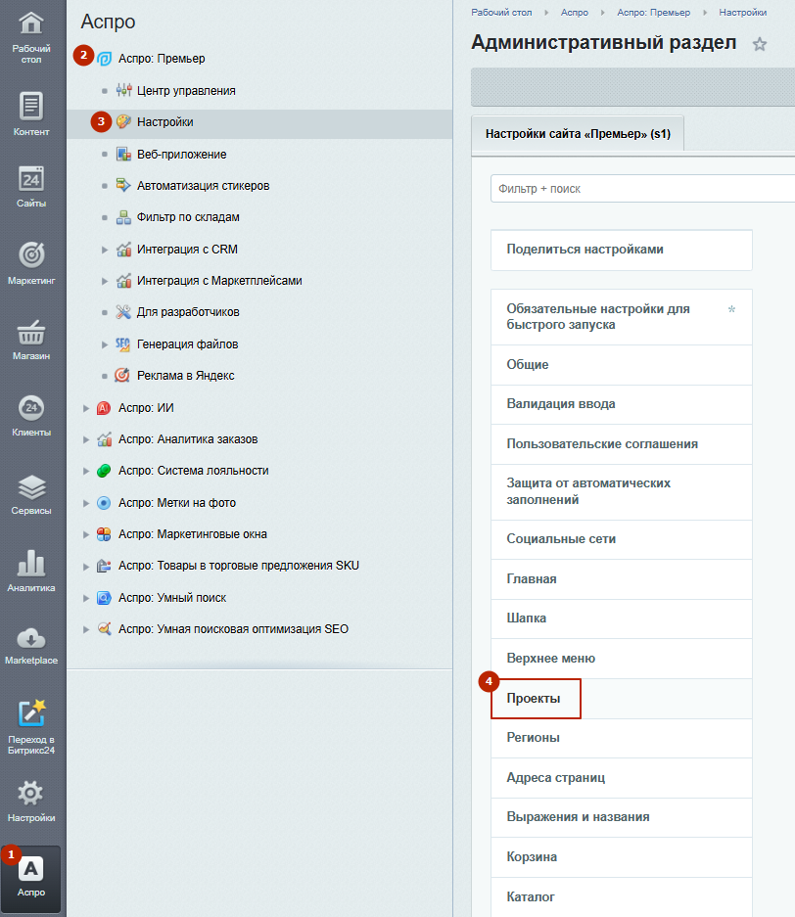Viewport: 795px width, 917px height.
Task: Open the Контент sidebar section
Action: [x=31, y=115]
